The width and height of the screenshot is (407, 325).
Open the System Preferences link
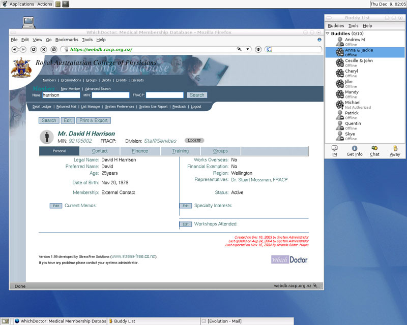120,107
